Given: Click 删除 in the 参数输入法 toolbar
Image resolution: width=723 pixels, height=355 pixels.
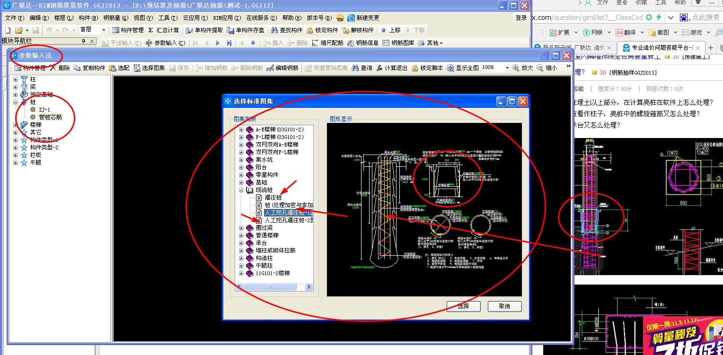Looking at the screenshot, I should 60,68.
